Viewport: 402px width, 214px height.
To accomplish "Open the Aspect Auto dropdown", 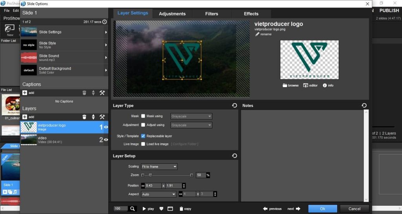I will (159, 194).
